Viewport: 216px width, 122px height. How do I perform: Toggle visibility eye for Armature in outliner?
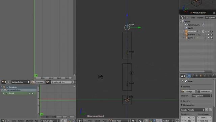coord(206,32)
